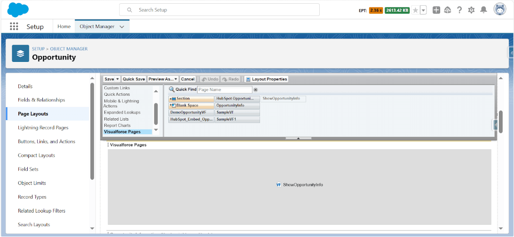Open Layout Properties
The image size is (514, 237).
pyautogui.click(x=266, y=79)
